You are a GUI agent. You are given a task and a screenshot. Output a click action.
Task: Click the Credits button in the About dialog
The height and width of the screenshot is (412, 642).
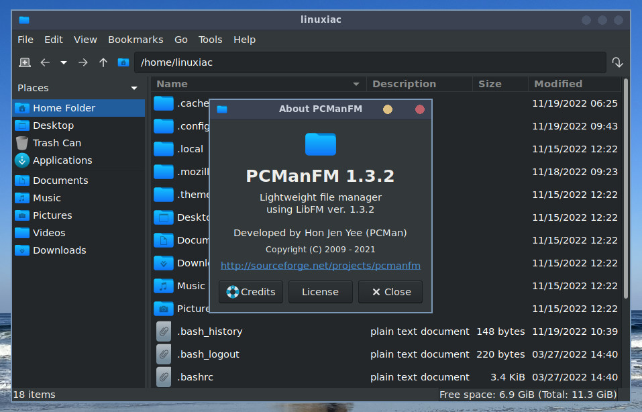coord(251,292)
